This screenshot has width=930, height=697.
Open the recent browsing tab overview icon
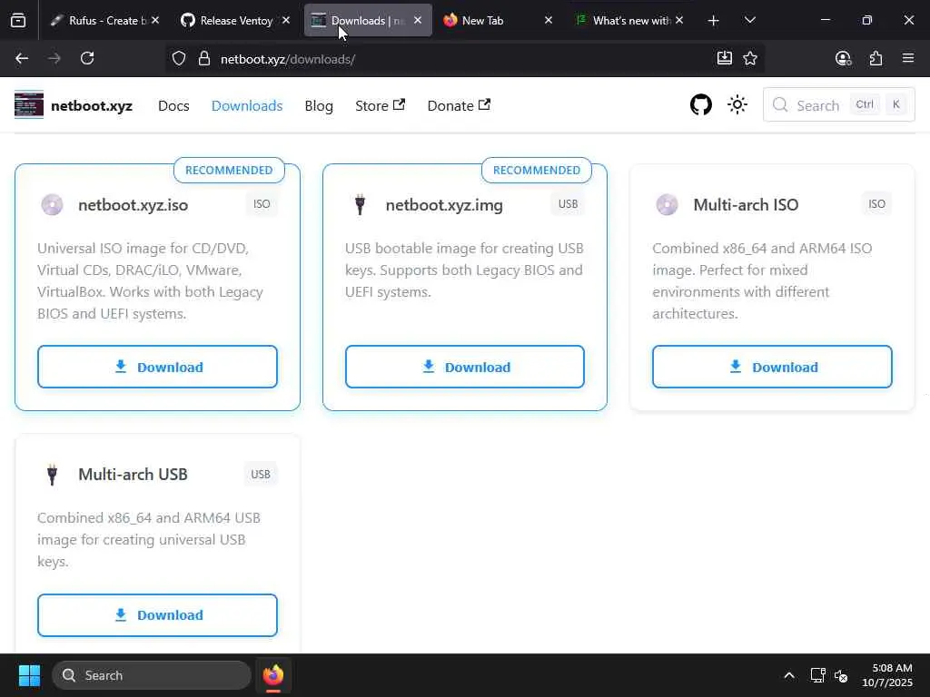18,20
